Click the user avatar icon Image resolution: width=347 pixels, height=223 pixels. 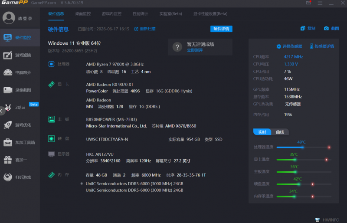(x=9, y=18)
